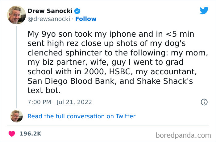216x142 pixels.
Task: Open the Drew Sanocki display name
Action: [x=50, y=11]
